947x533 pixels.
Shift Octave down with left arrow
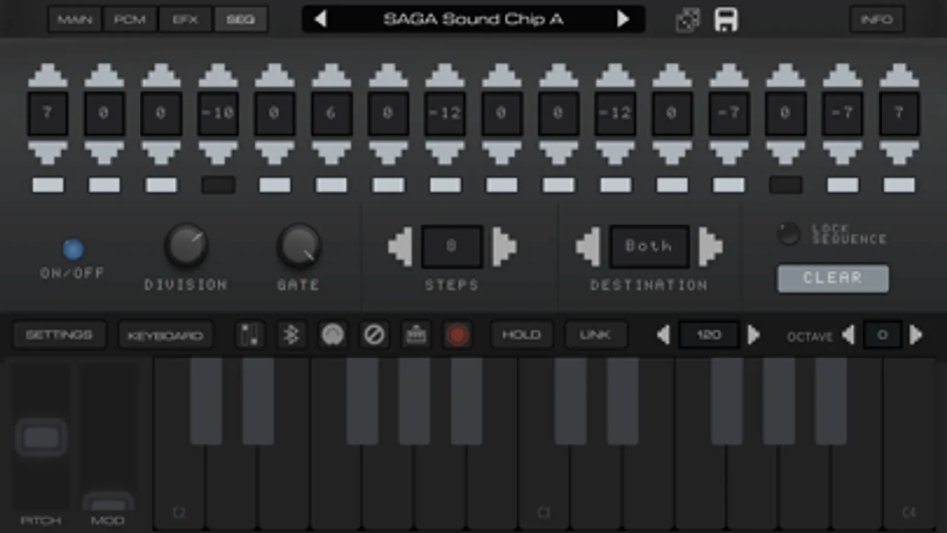[x=848, y=335]
